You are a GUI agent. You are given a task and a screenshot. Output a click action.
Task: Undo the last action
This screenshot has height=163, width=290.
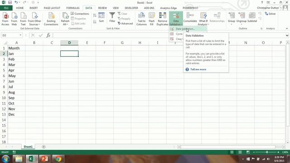[16, 3]
